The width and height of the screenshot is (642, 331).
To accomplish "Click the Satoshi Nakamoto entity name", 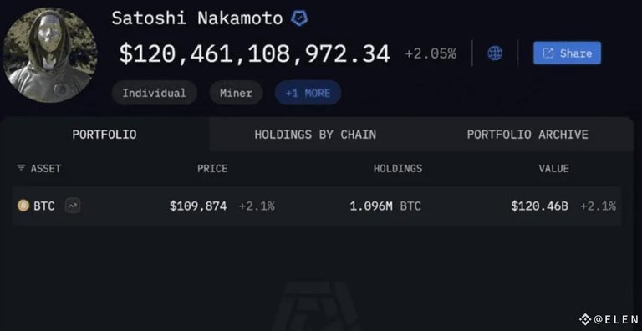I will [x=197, y=18].
